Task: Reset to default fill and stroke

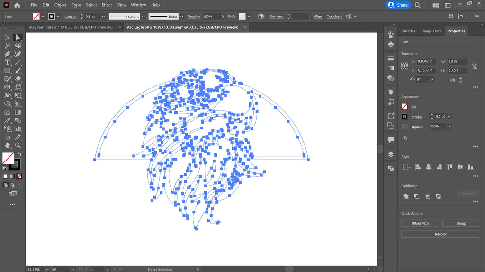Action: (4, 168)
